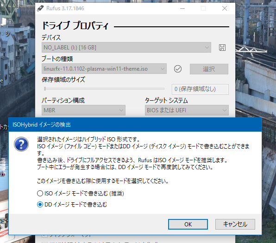Confirm dialog with OK button
Viewport: 276px width, 243px height.
point(188,224)
